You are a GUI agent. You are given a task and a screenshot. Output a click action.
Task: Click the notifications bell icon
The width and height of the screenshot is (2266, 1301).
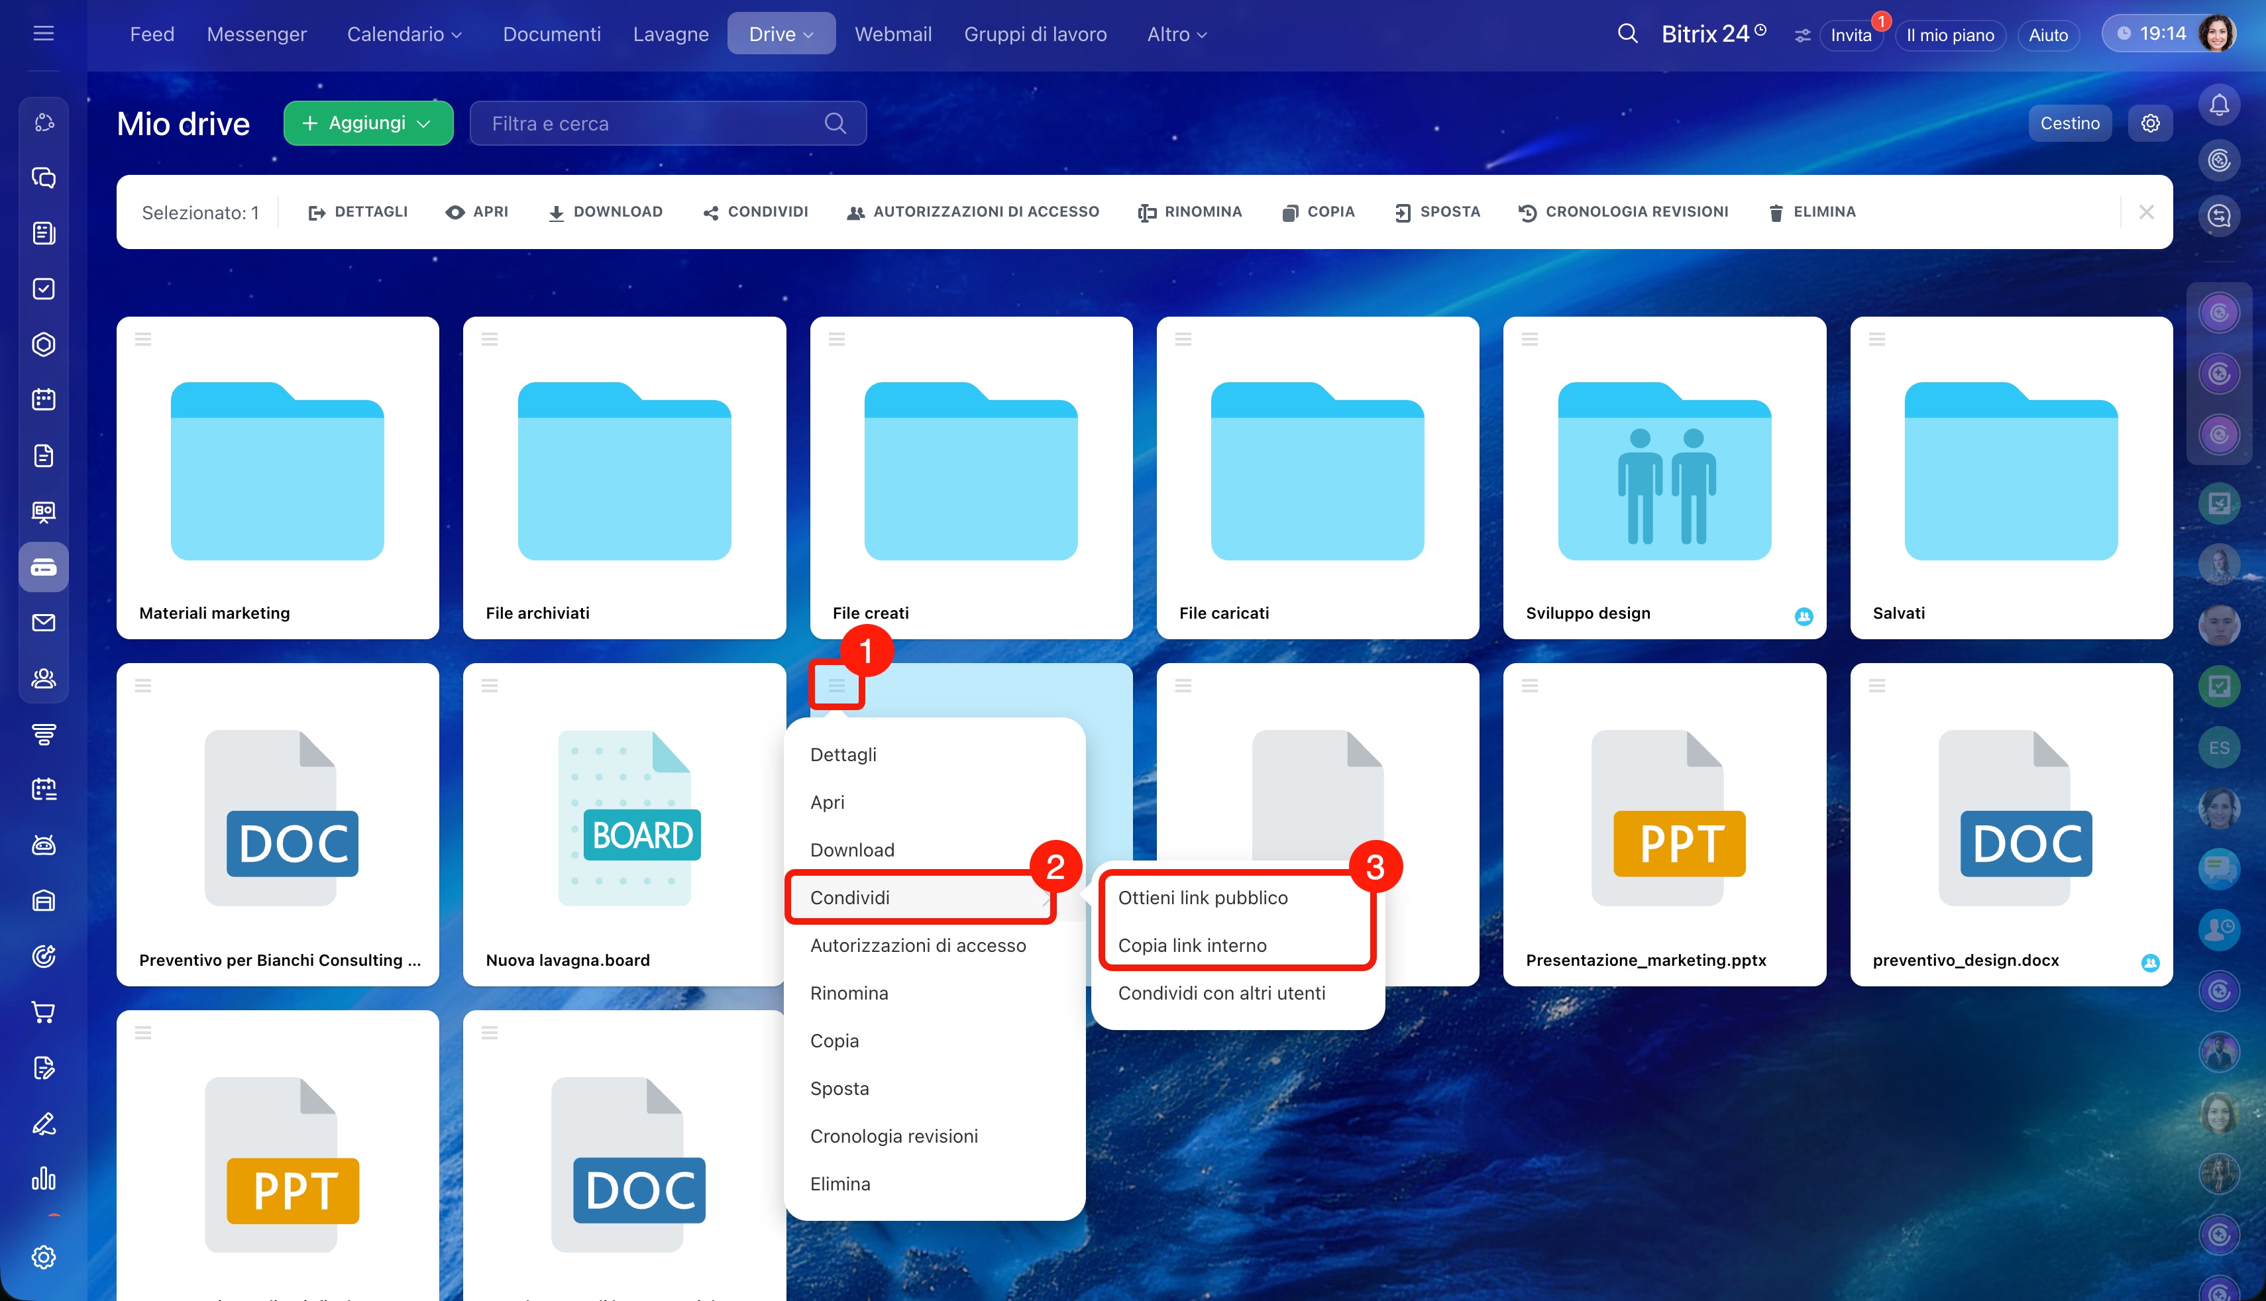pos(2219,105)
